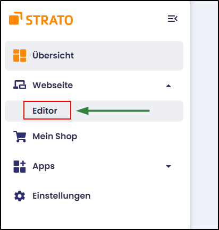Click the Mein Shop cart icon
219x230 pixels.
[x=20, y=137]
